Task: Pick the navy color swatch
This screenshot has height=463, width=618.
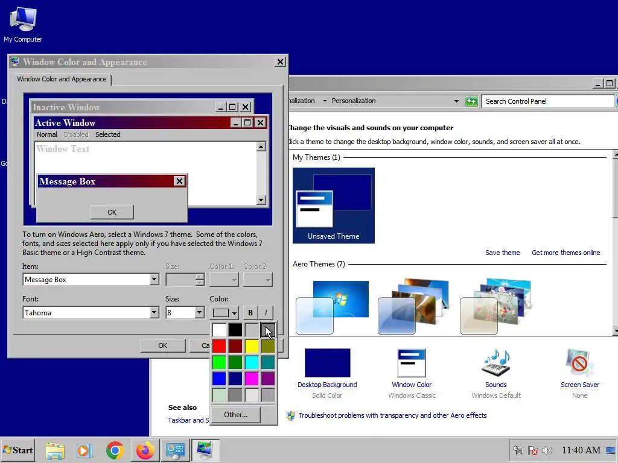Action: 235,379
